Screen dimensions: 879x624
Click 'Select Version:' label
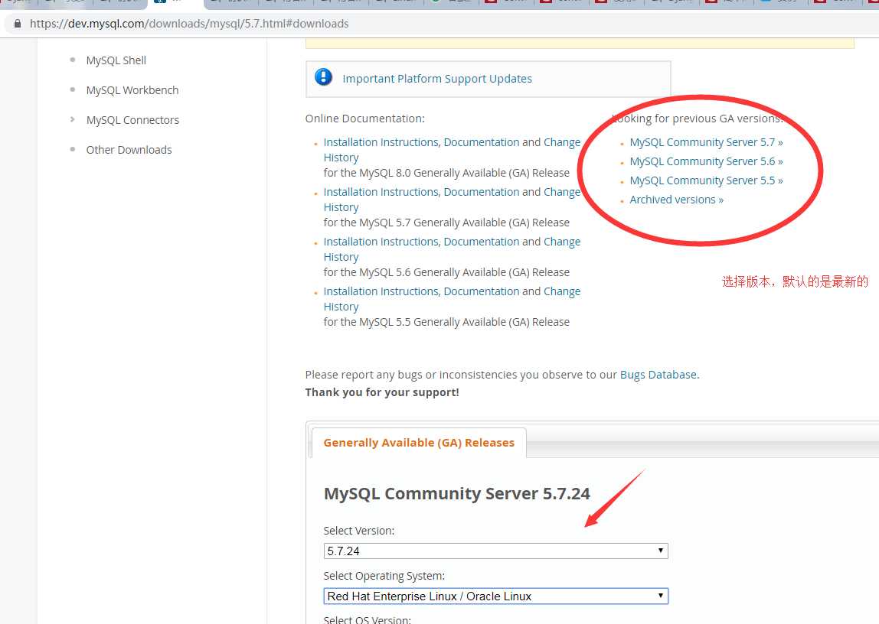coord(359,531)
